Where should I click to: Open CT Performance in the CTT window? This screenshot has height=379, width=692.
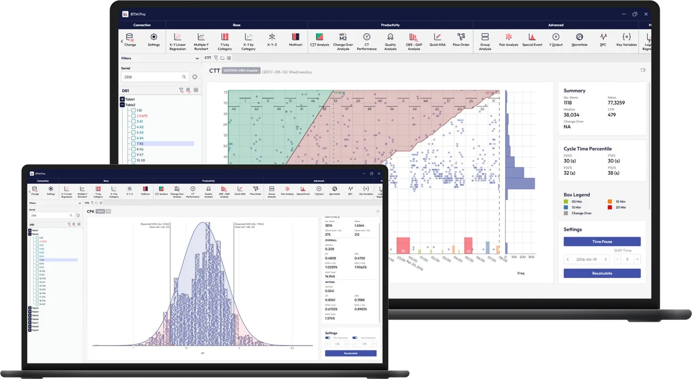tap(367, 42)
